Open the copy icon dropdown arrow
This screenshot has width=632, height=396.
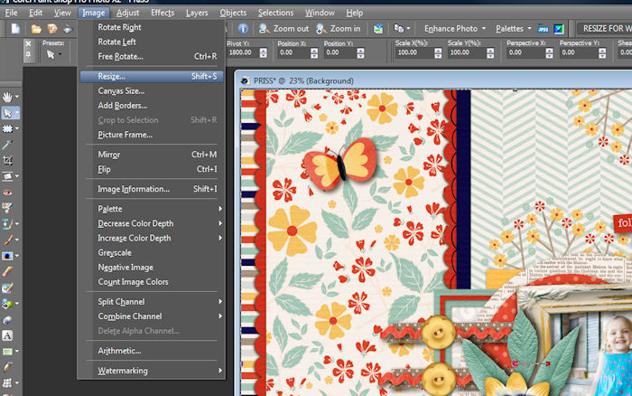(408, 29)
